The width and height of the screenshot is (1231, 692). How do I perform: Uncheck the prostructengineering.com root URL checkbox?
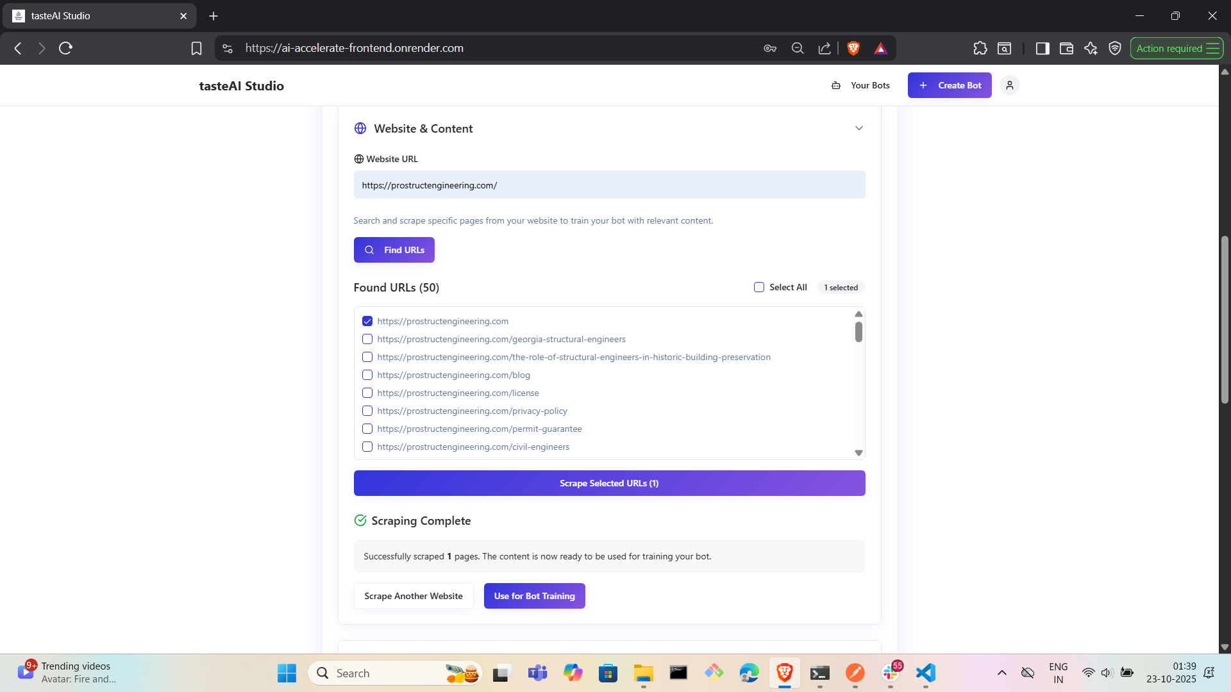[367, 321]
